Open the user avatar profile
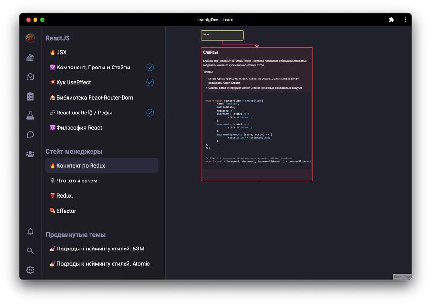Viewport: 431px width, 305px height. coord(30,38)
